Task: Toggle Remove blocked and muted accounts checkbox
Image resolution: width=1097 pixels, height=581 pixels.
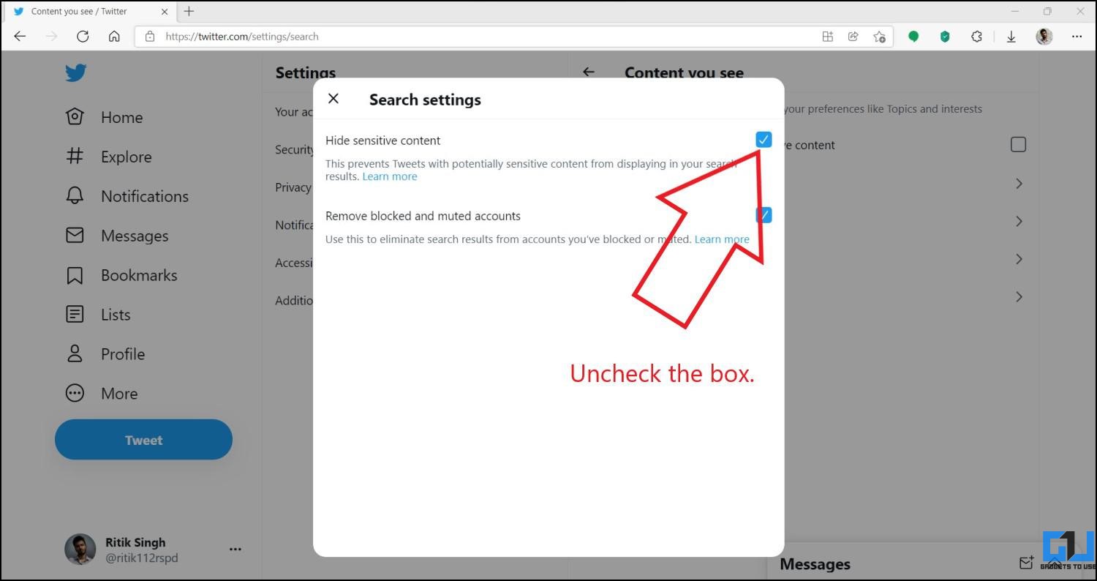Action: click(x=764, y=215)
